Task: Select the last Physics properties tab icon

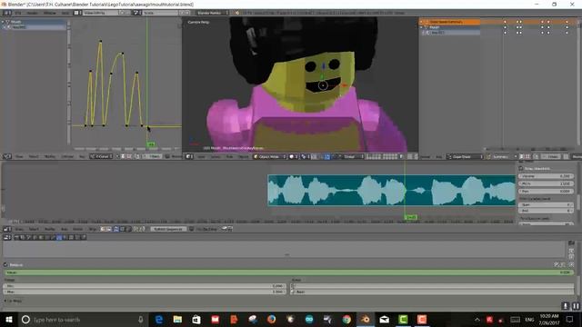Action: click(84, 237)
